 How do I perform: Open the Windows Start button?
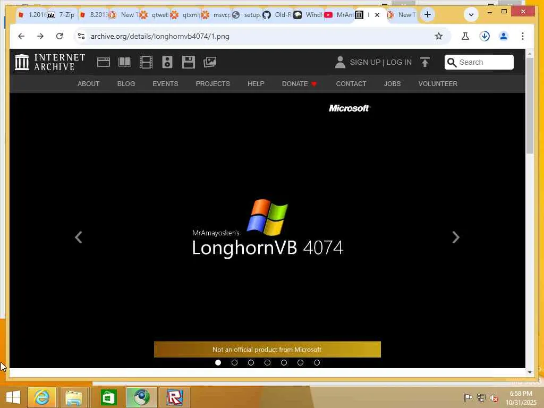point(13,397)
